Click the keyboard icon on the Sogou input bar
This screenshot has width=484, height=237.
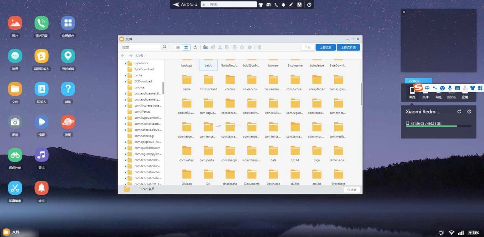pos(457,88)
